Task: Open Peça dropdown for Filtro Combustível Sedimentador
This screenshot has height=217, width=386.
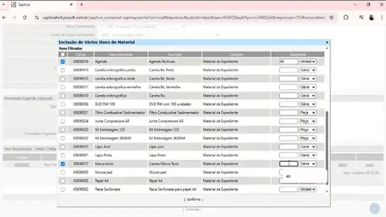Action: [x=307, y=112]
